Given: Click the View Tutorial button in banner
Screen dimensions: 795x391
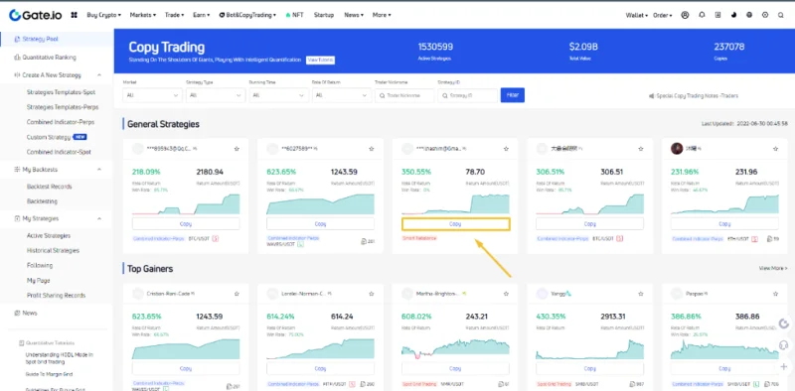Looking at the screenshot, I should [x=320, y=60].
